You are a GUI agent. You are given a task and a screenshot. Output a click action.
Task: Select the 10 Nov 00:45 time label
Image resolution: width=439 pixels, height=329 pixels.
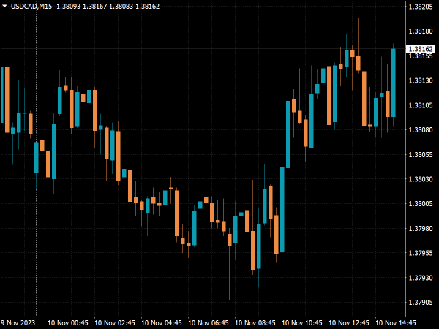pos(68,323)
